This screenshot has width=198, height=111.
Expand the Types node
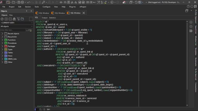2,49
